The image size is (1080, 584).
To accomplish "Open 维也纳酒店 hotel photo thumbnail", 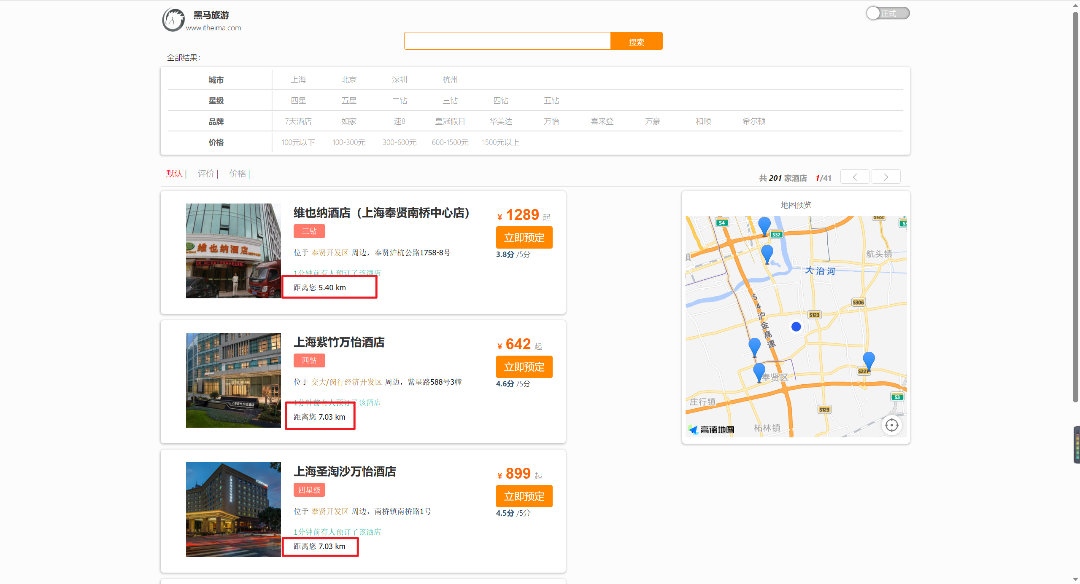I will 233,251.
